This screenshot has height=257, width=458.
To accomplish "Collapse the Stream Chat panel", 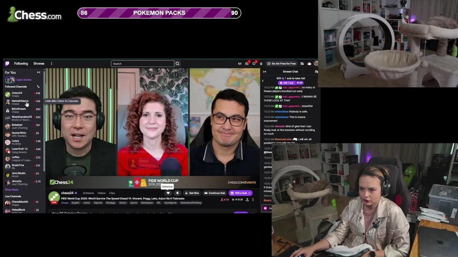I will 264,72.
